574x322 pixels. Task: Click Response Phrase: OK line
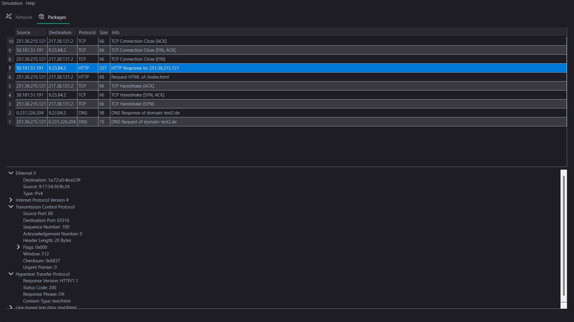point(44,294)
